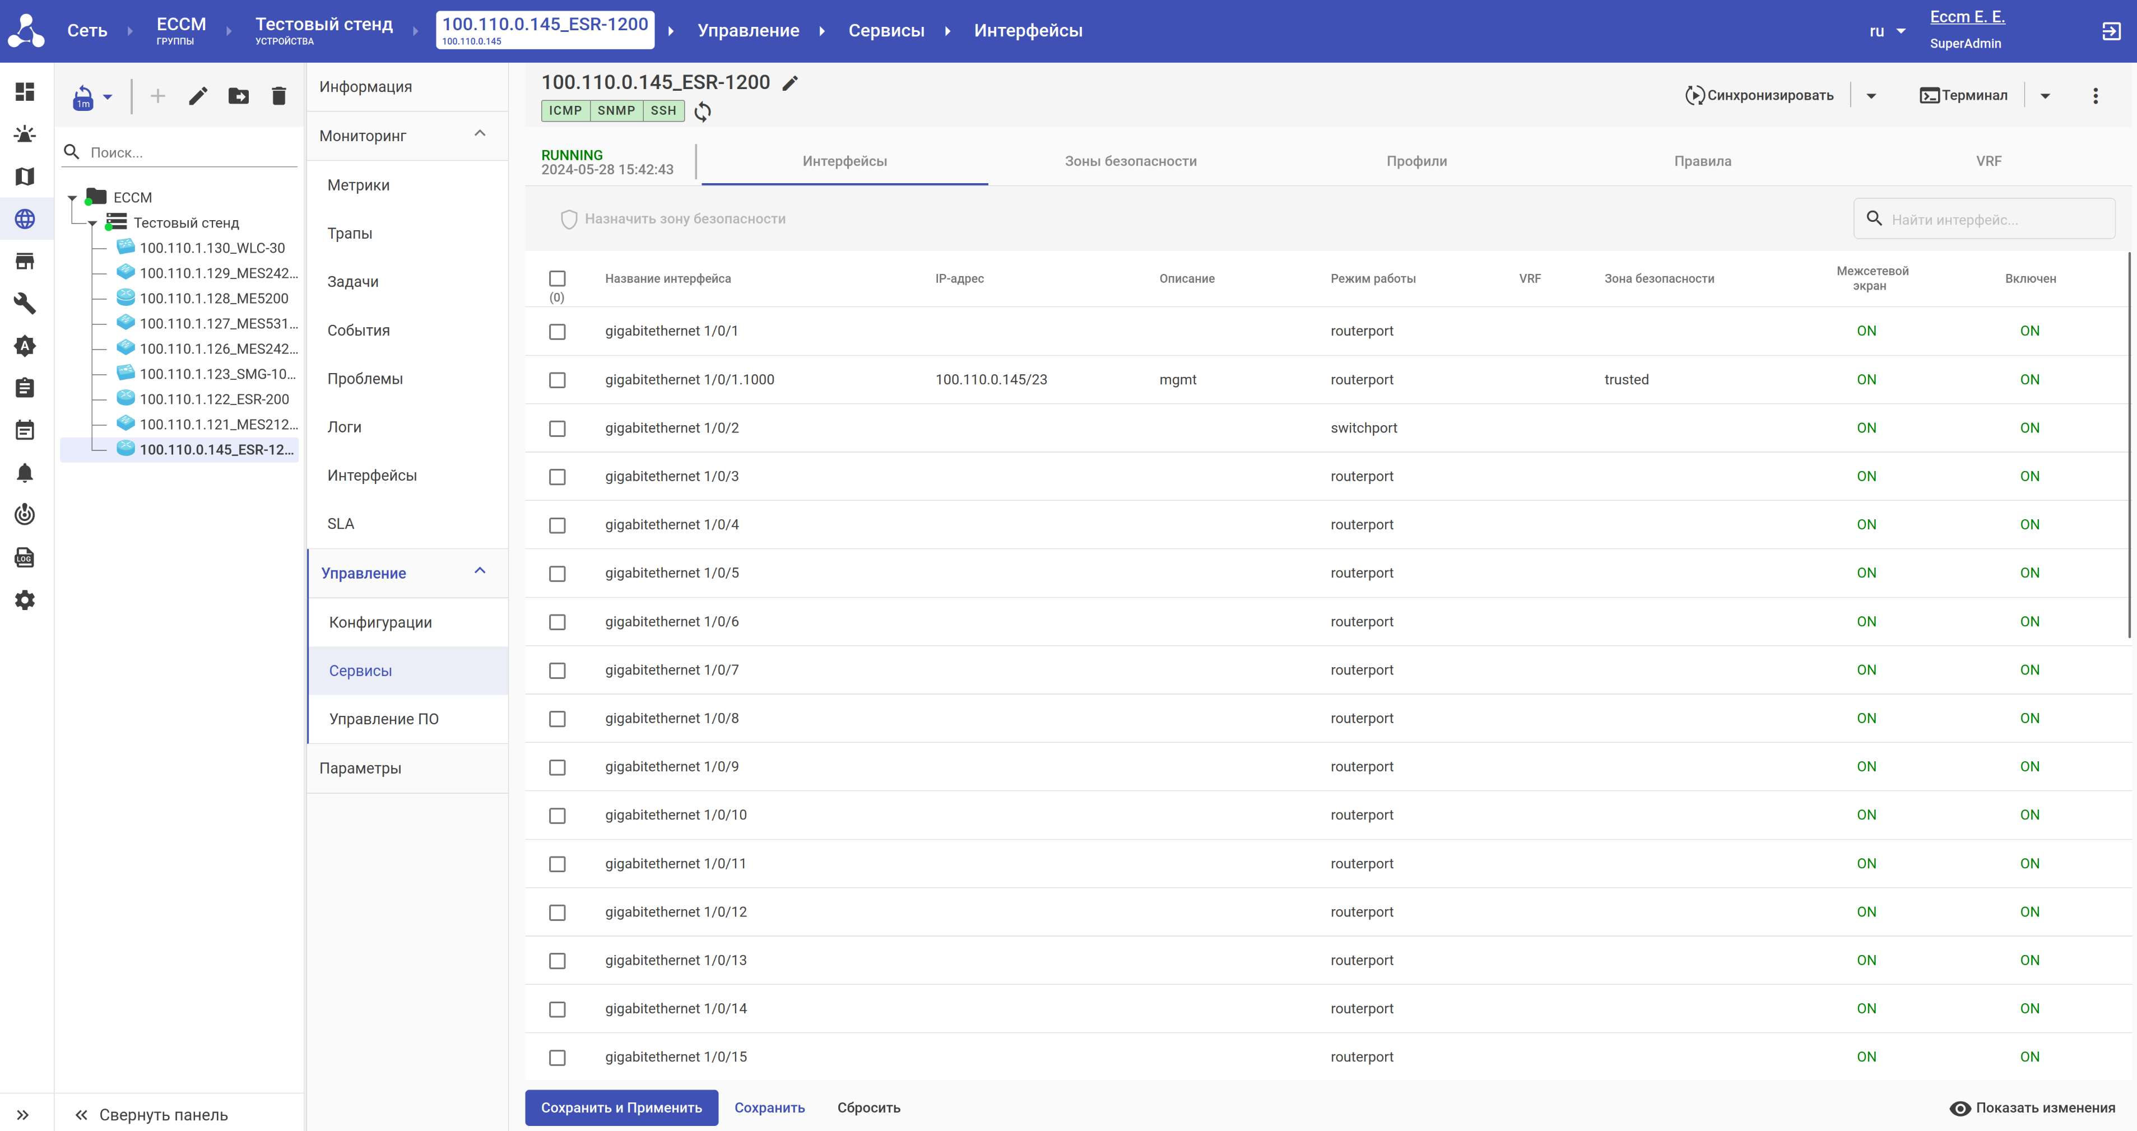This screenshot has width=2137, height=1131.
Task: Open the gear settings sidebar icon
Action: point(25,599)
